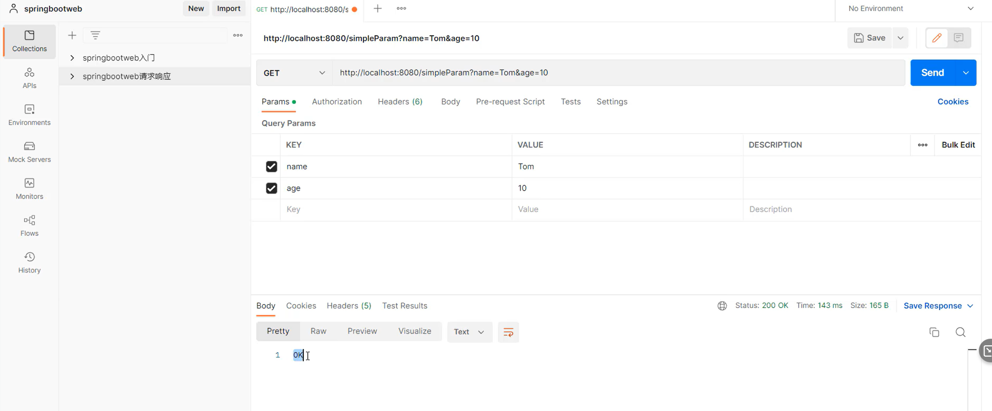Select the GET localhost request tab
This screenshot has height=411, width=992.
[x=307, y=9]
